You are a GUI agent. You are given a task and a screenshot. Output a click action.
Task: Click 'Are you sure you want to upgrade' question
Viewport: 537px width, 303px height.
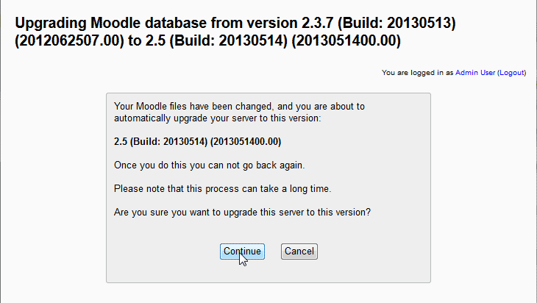click(242, 213)
